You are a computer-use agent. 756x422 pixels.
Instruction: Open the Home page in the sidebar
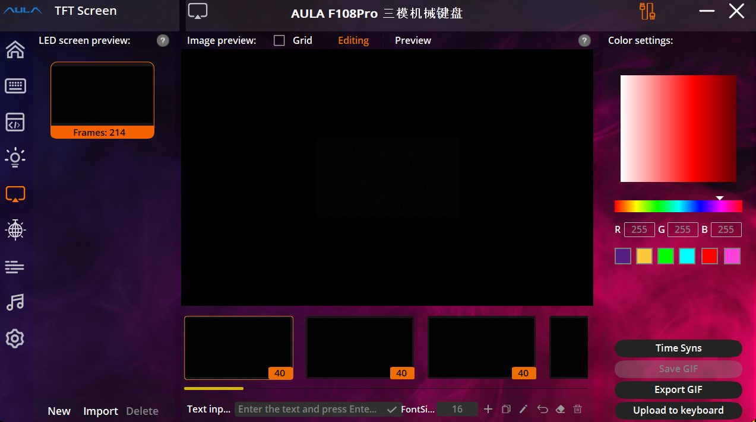point(15,50)
